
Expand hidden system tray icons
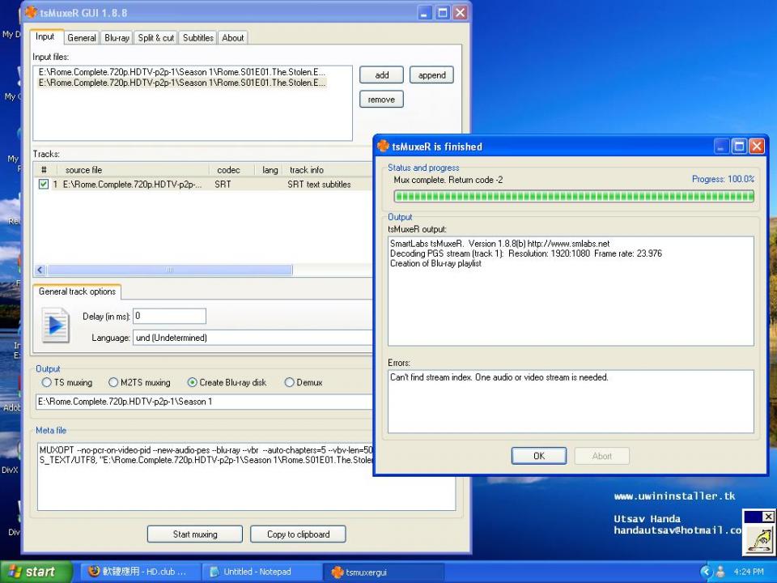pyautogui.click(x=706, y=572)
